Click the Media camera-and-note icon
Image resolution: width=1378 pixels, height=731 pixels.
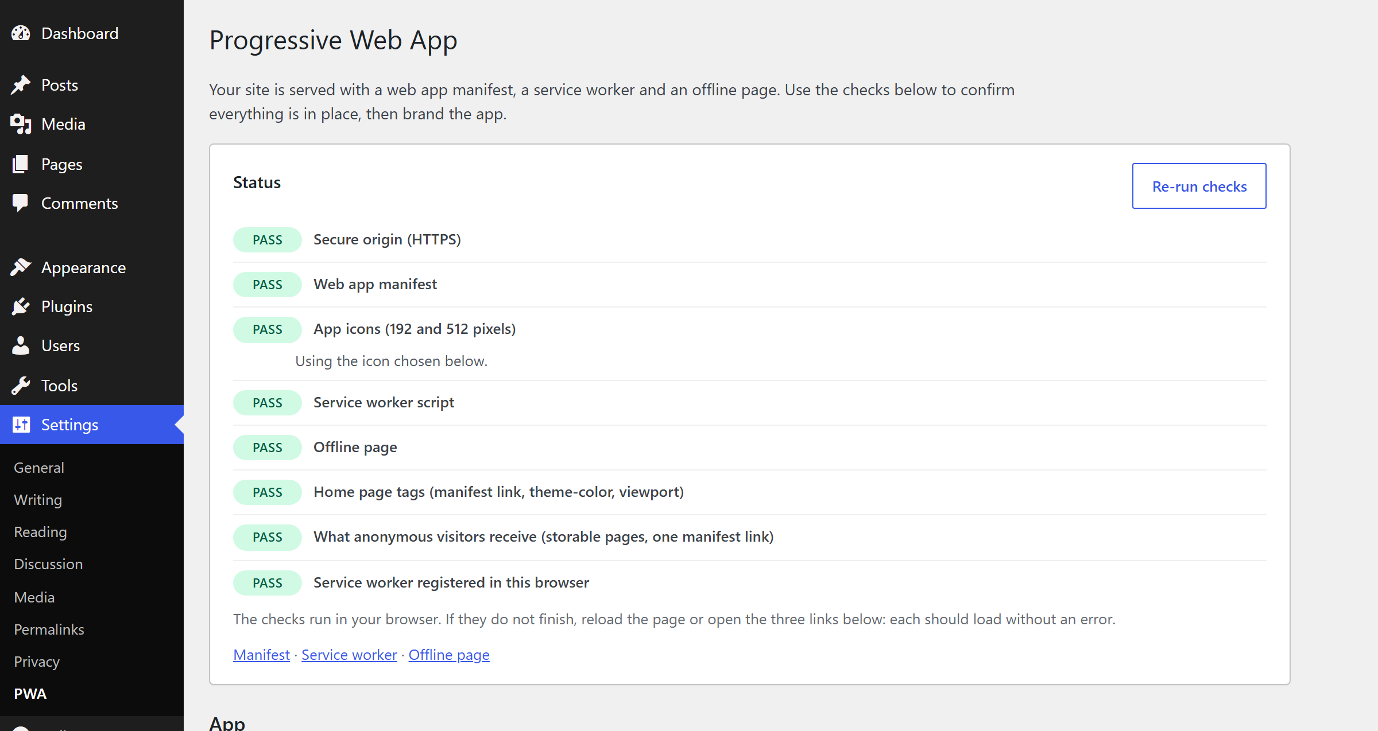(21, 124)
